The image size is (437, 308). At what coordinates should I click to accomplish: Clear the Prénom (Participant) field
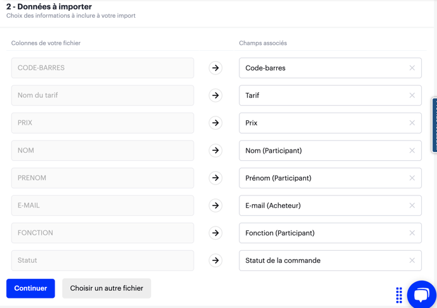(x=412, y=178)
